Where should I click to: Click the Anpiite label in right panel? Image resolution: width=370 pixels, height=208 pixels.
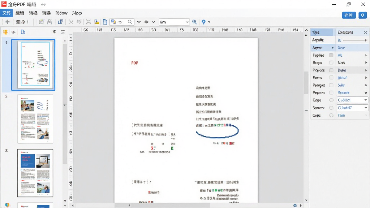[318, 40]
